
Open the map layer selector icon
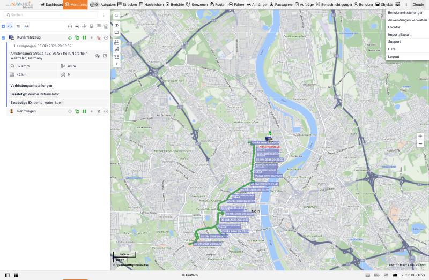[x=116, y=32]
